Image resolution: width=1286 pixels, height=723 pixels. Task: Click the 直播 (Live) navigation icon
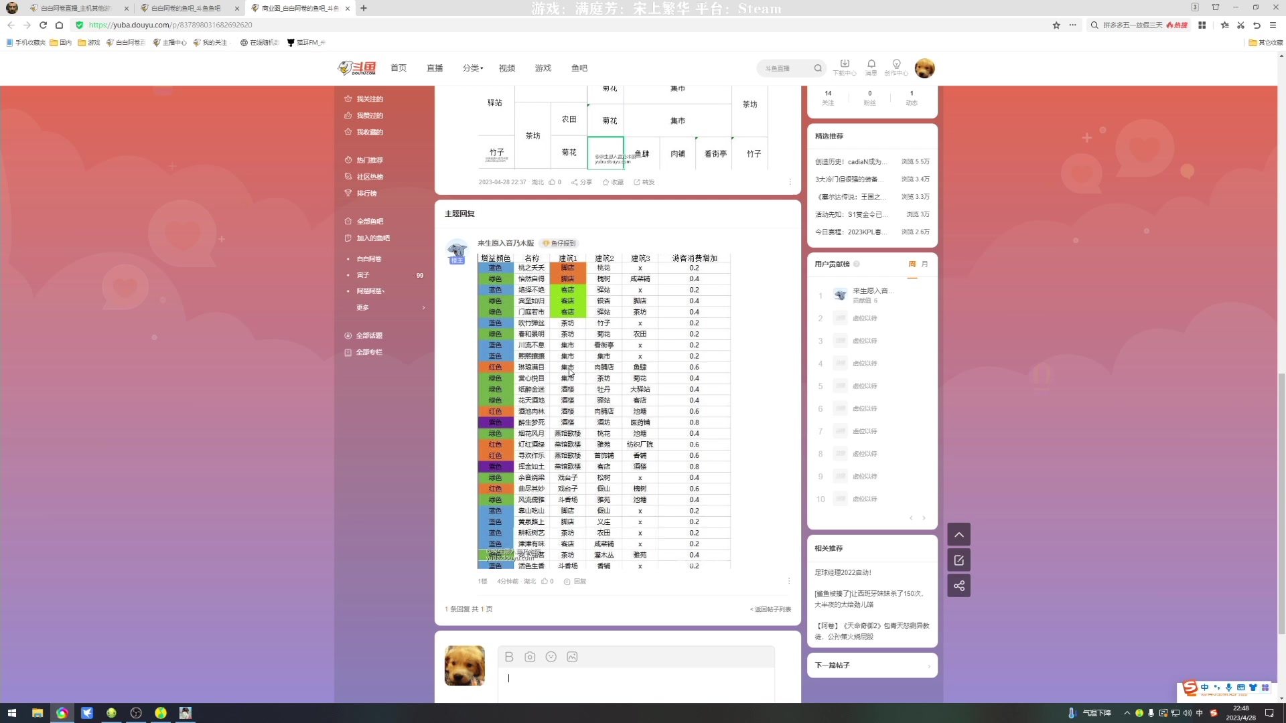(435, 68)
